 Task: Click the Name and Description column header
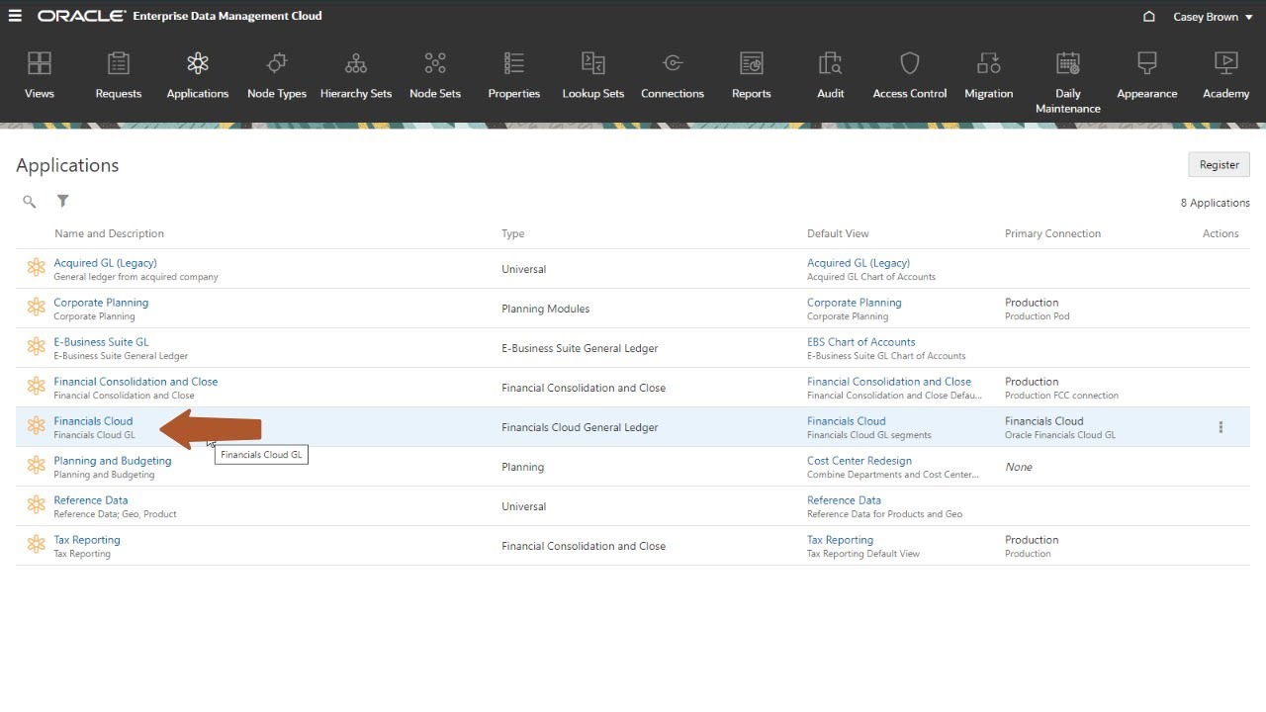[109, 234]
